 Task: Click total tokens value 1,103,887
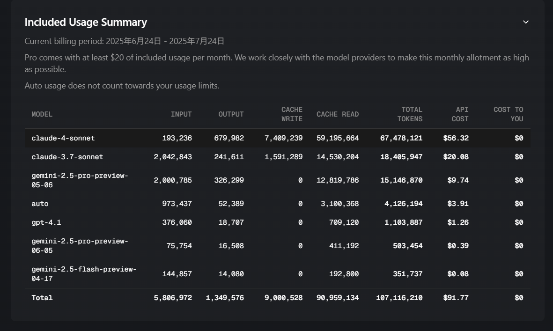(404, 222)
